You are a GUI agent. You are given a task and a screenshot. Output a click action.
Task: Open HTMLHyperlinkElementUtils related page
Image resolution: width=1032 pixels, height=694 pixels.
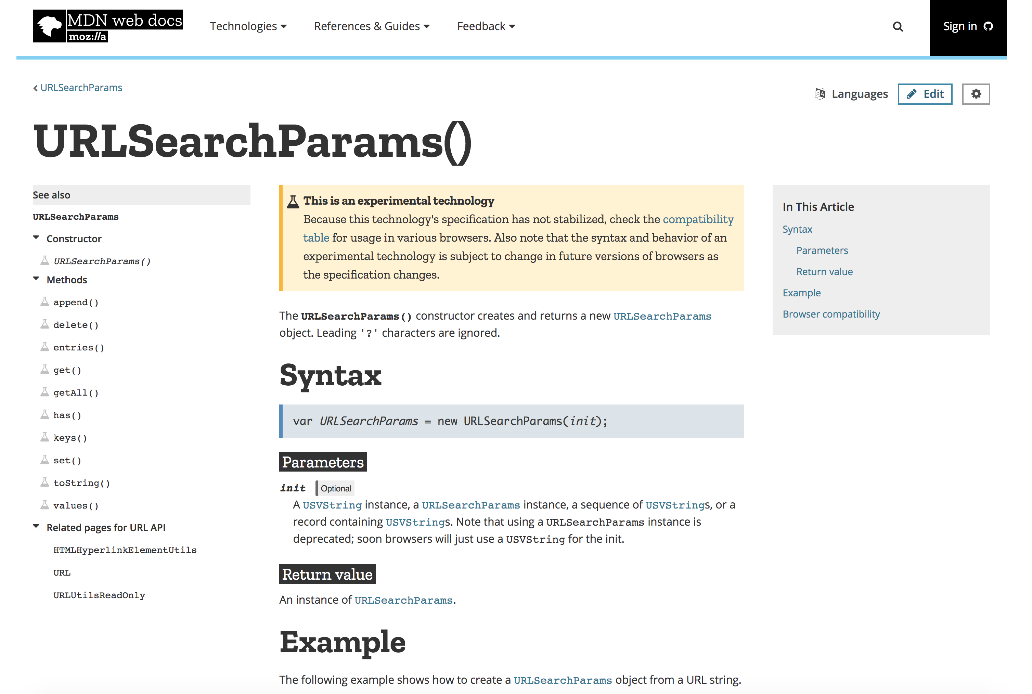point(125,550)
